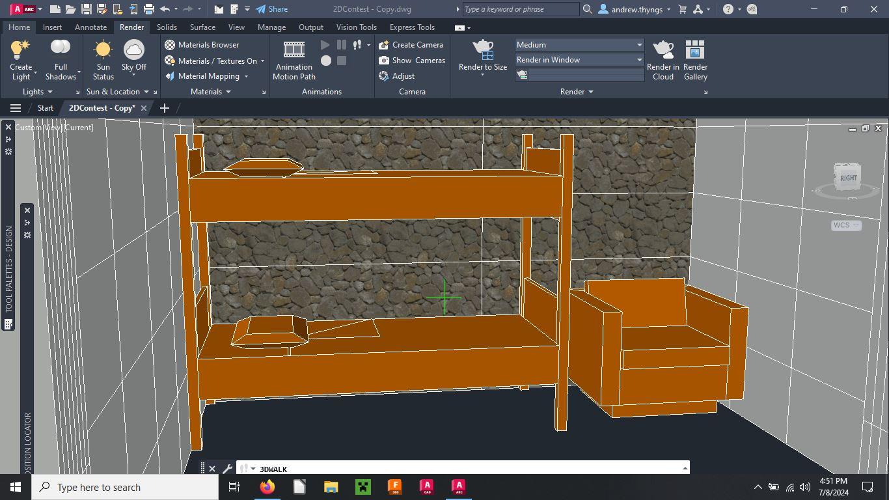Click Create Camera
This screenshot has height=500, width=889.
(411, 45)
